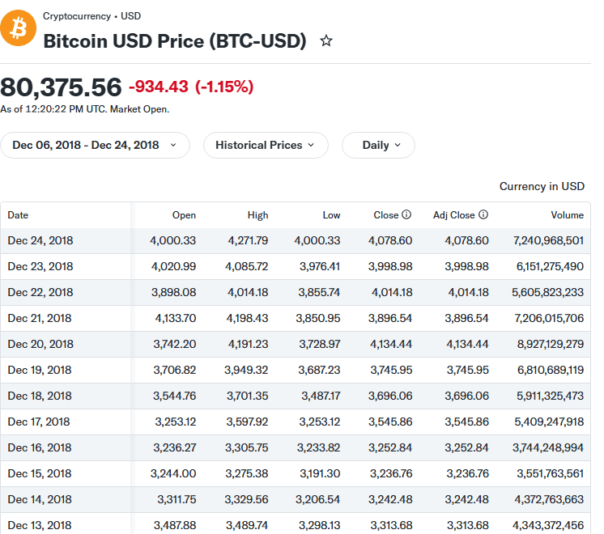Click the Bitcoin USD Price (BTC-USD) title

coord(175,40)
